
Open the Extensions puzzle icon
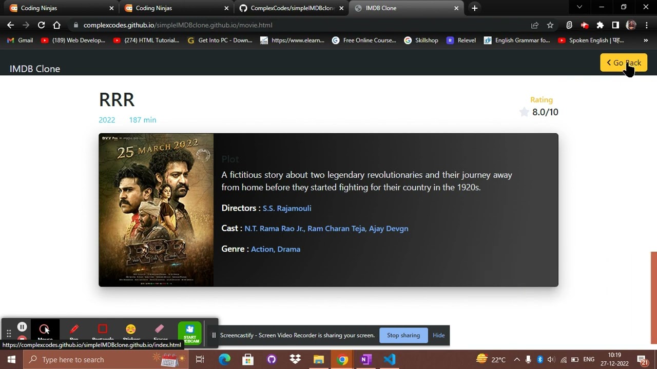(600, 25)
